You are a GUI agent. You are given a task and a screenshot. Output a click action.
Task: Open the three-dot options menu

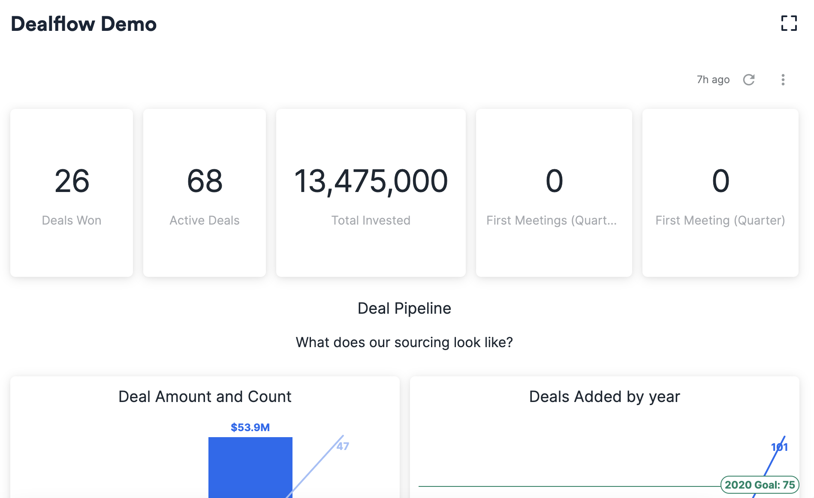(783, 80)
